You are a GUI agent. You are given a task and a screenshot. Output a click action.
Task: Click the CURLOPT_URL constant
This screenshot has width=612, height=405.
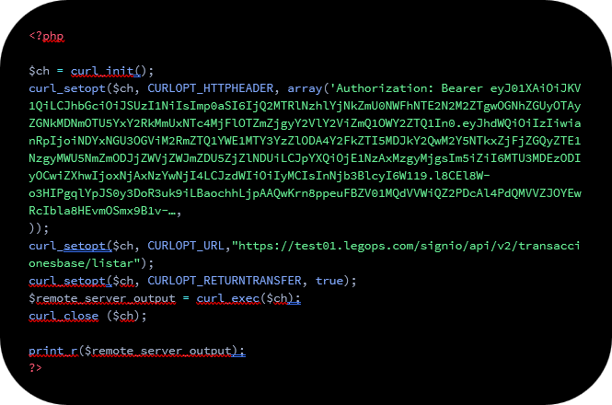coord(186,246)
